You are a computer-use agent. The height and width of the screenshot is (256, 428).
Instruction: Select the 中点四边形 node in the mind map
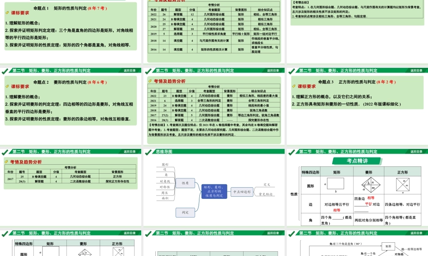242,191
